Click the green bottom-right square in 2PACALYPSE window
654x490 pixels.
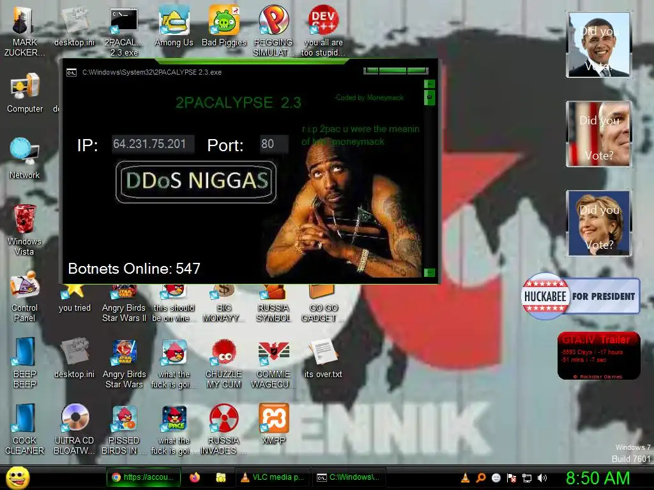429,272
